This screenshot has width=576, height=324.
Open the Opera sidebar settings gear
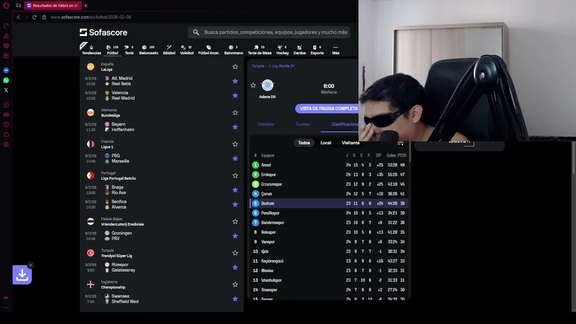6,144
